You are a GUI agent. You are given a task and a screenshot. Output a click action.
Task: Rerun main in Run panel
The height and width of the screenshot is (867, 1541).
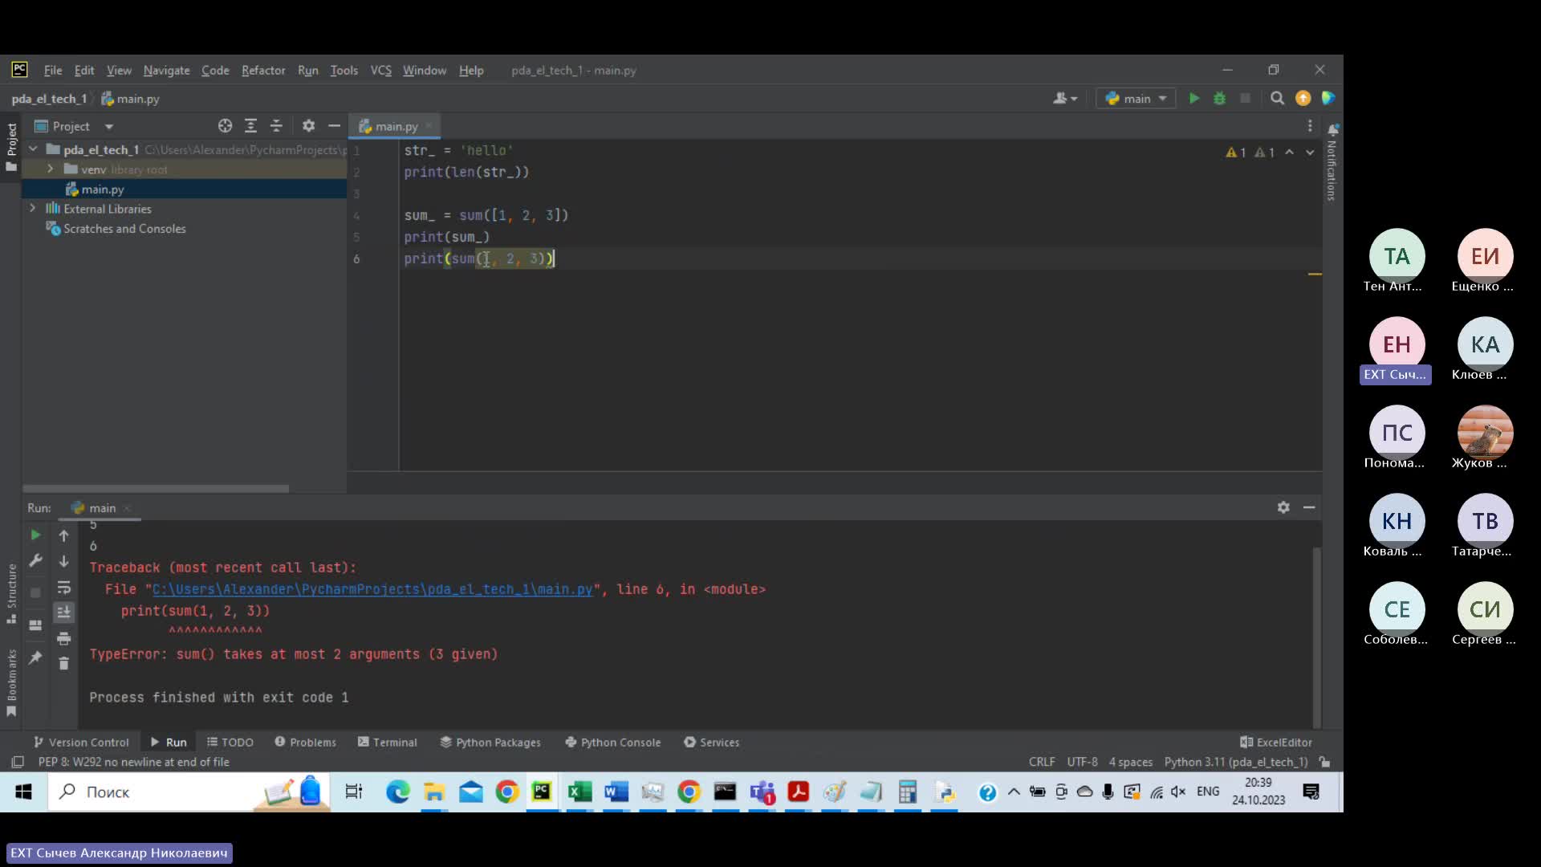point(35,535)
